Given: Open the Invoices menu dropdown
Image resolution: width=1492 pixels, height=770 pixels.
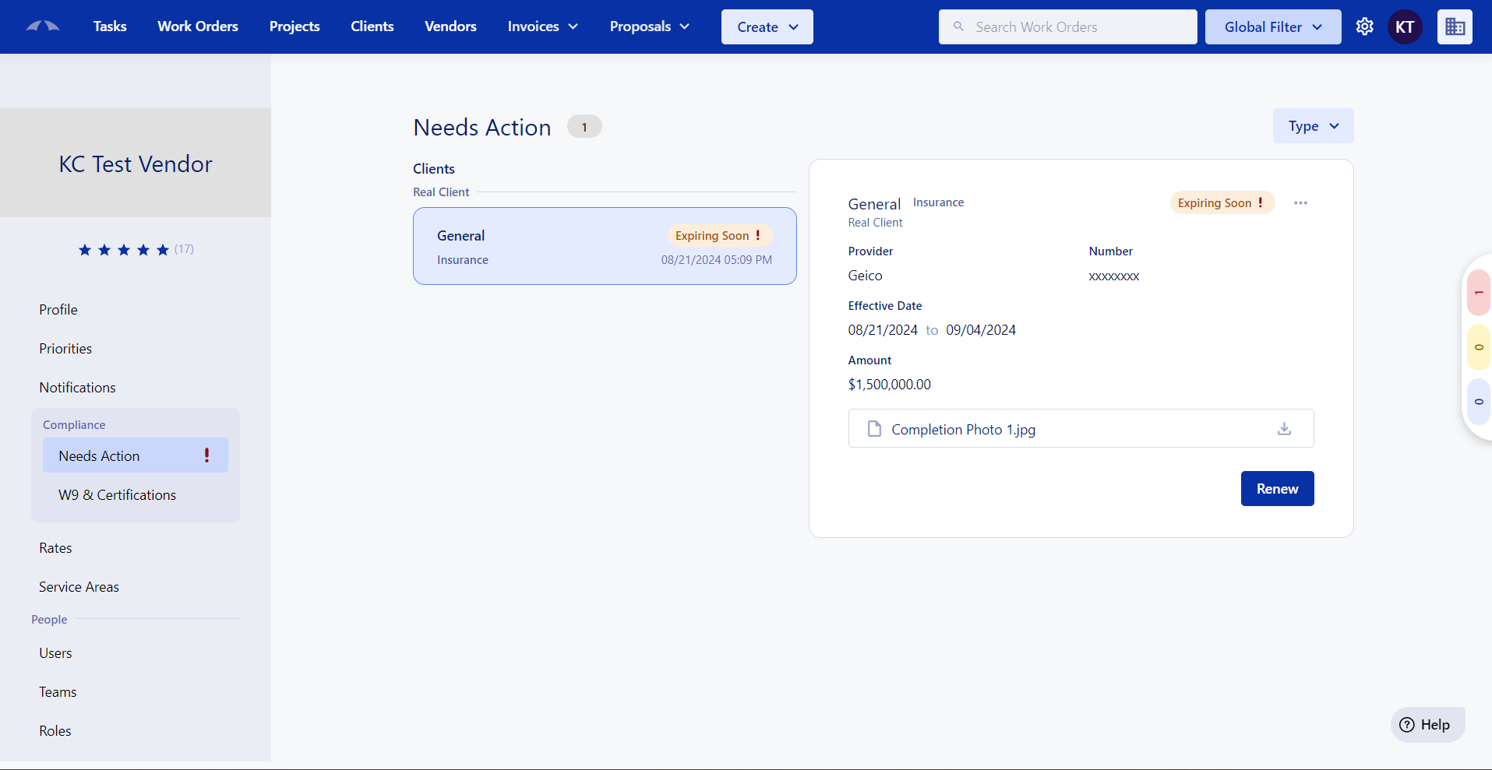Looking at the screenshot, I should pyautogui.click(x=542, y=26).
